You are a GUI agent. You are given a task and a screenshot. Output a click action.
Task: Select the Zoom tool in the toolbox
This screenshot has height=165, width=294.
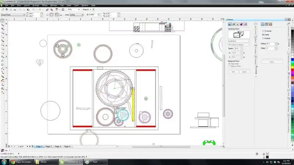[2, 32]
